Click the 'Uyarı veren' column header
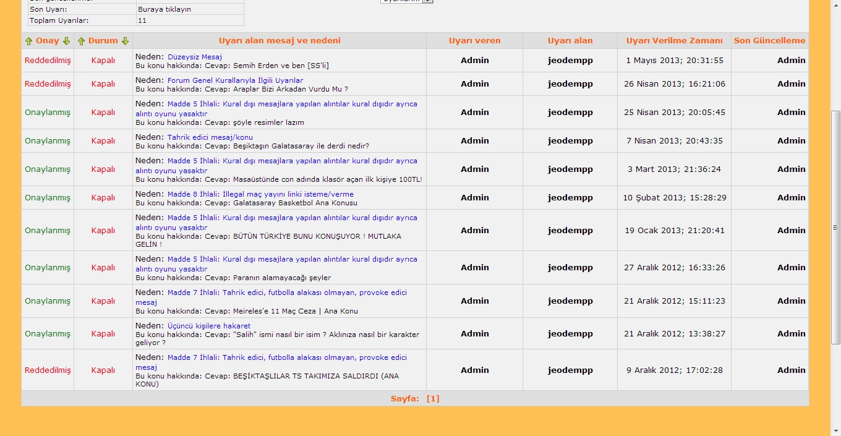 pos(475,41)
